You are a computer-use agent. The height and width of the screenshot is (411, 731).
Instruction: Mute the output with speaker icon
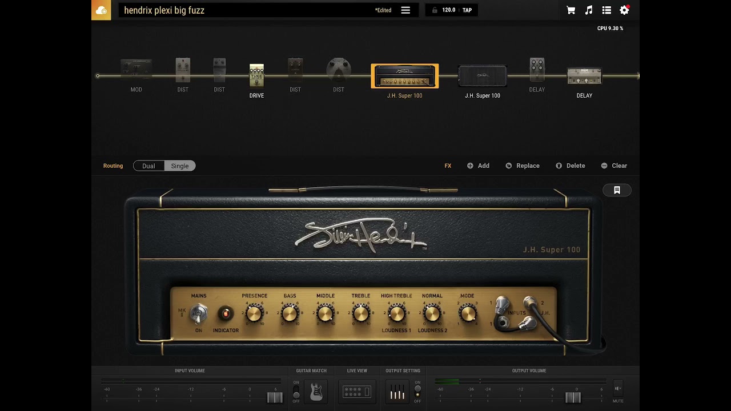point(617,389)
